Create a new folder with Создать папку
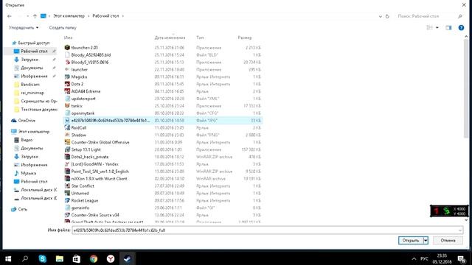472x265 pixels. 63,28
